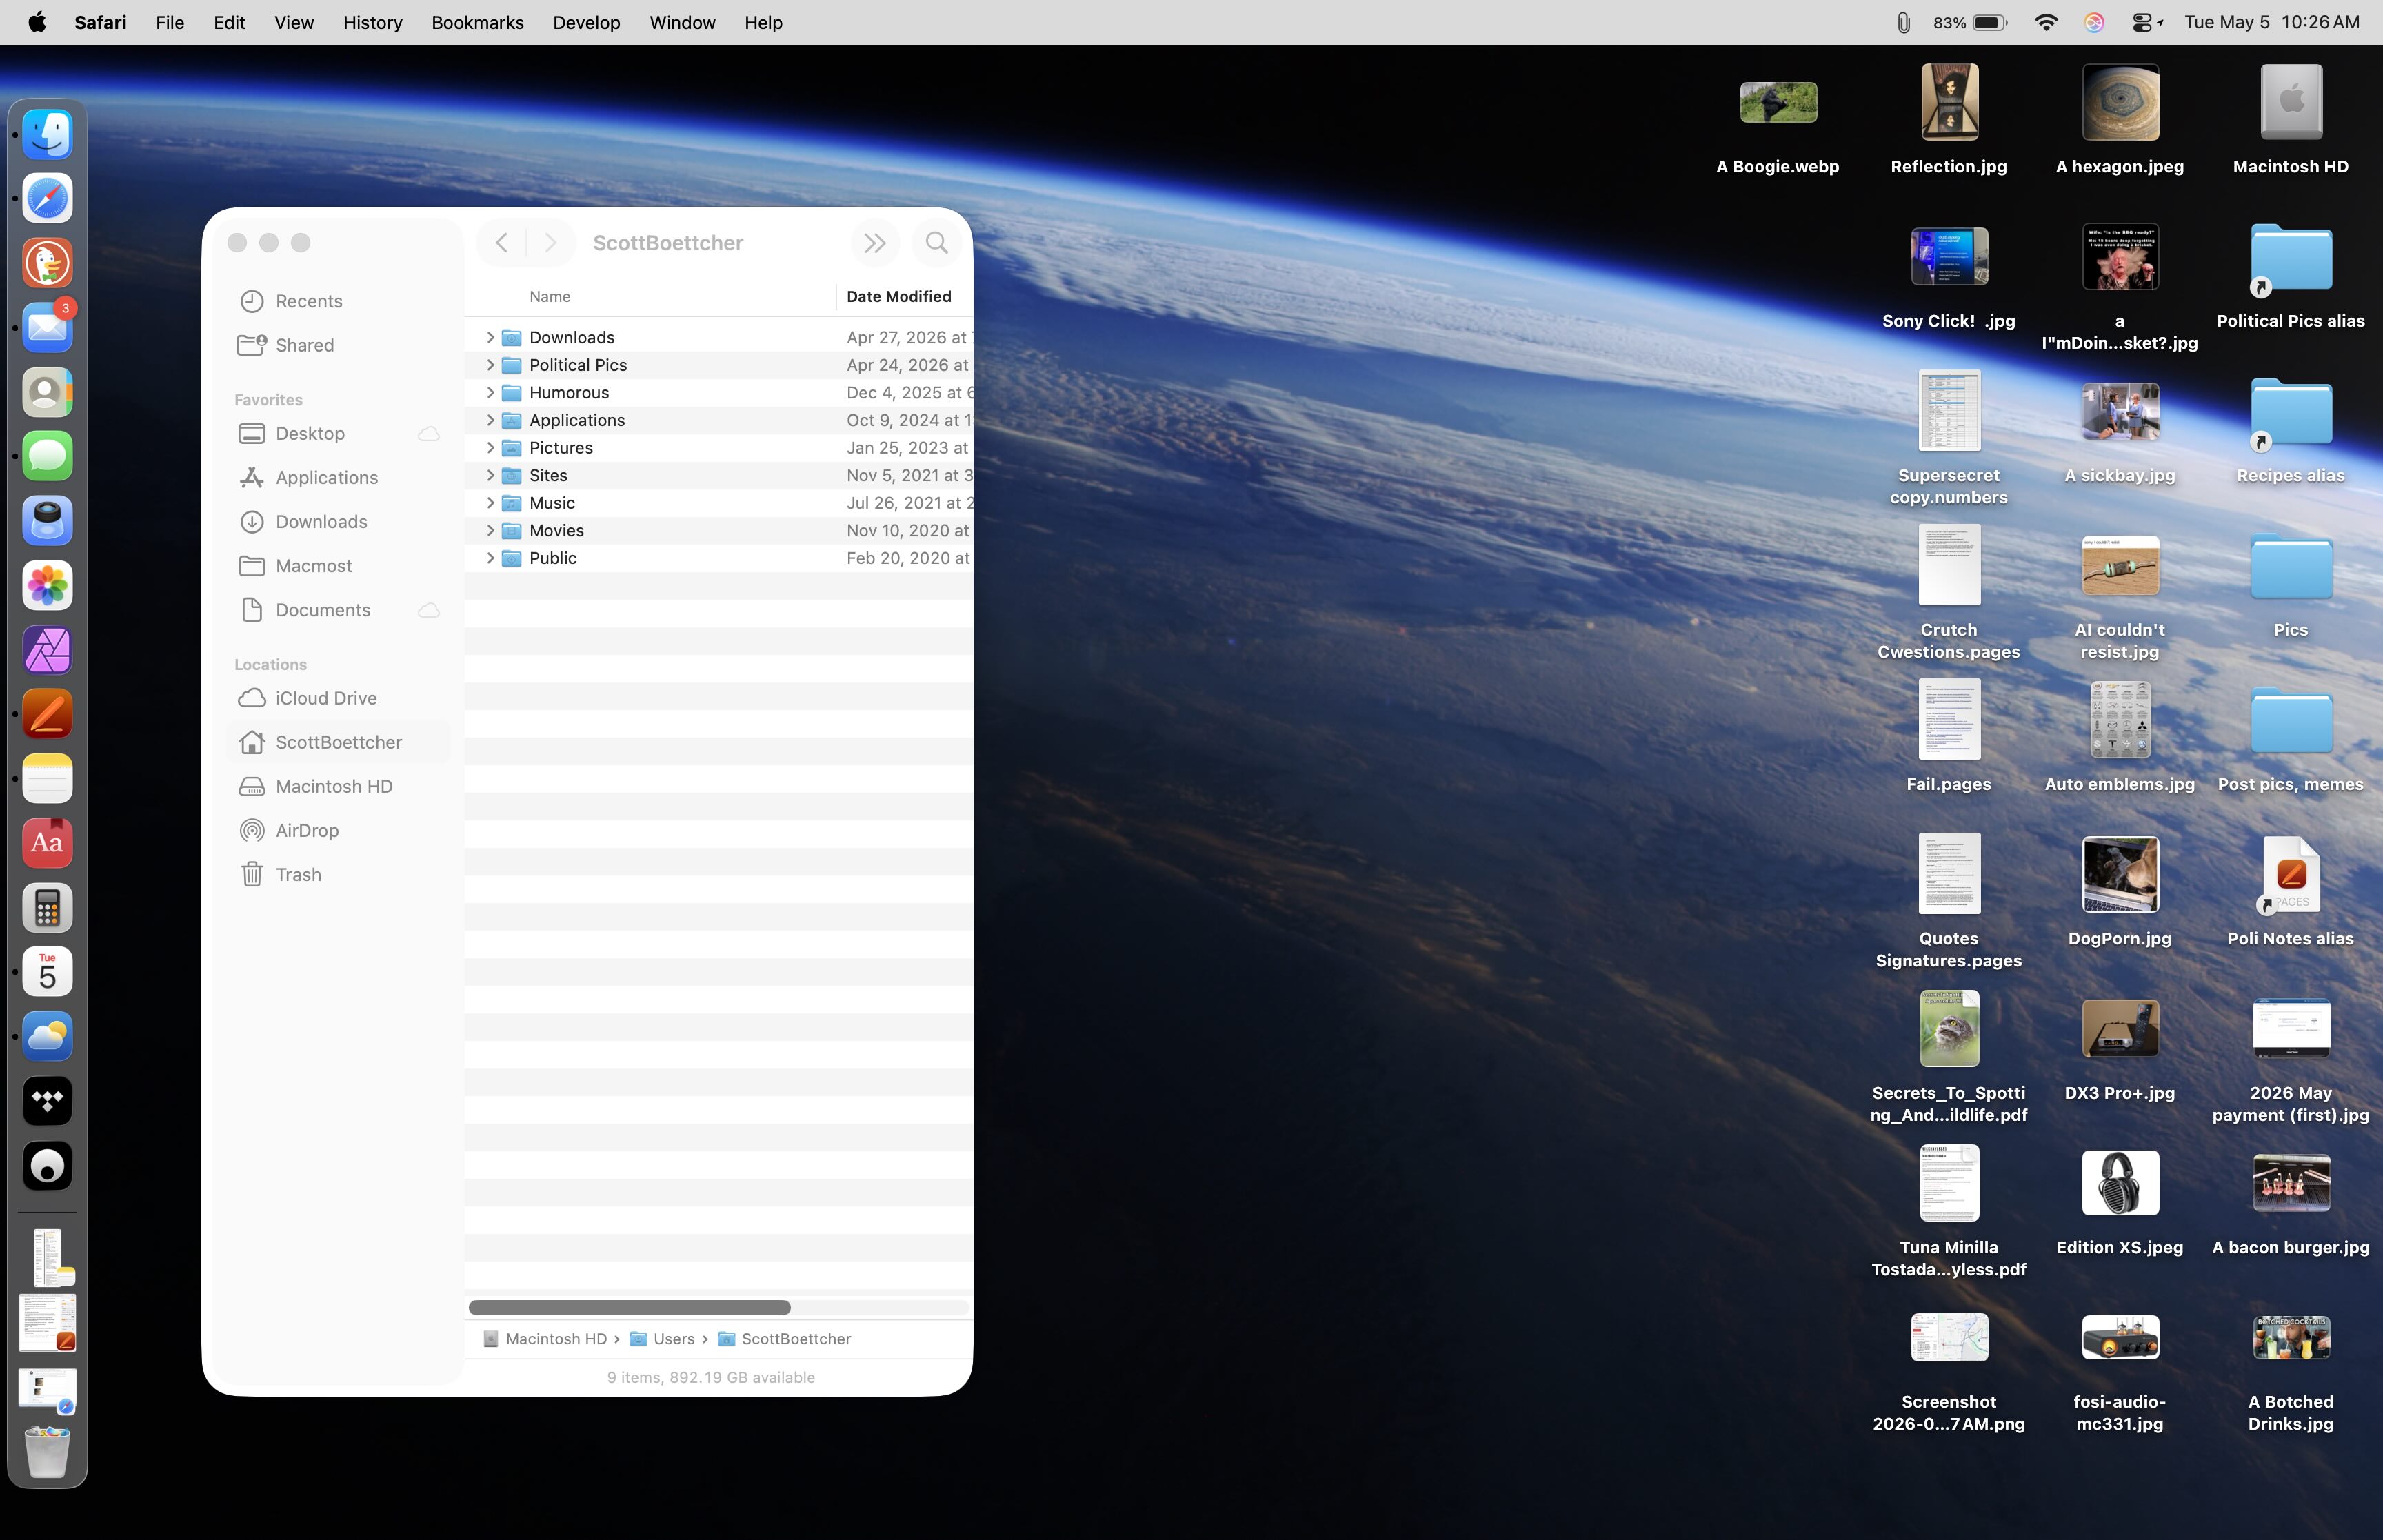Select iCloud Drive in sidebar
2383x1540 pixels.
(x=338, y=698)
